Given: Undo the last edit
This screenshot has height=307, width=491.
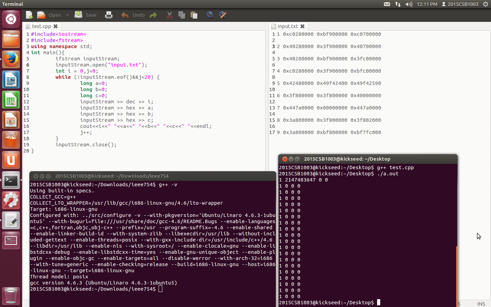Looking at the screenshot, I should pyautogui.click(x=133, y=15).
